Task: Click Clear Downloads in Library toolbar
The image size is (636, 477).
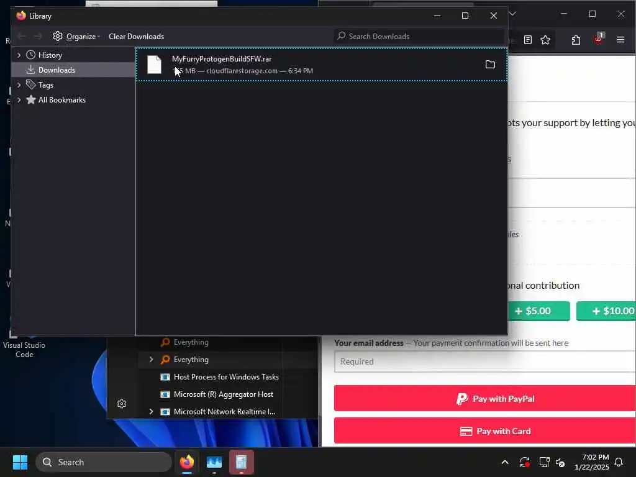Action: pos(136,37)
